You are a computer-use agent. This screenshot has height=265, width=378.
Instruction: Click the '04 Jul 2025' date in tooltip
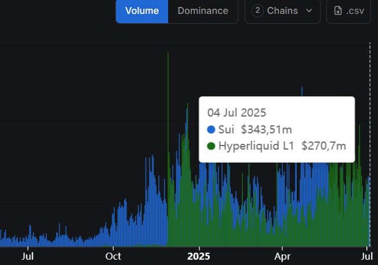point(237,112)
